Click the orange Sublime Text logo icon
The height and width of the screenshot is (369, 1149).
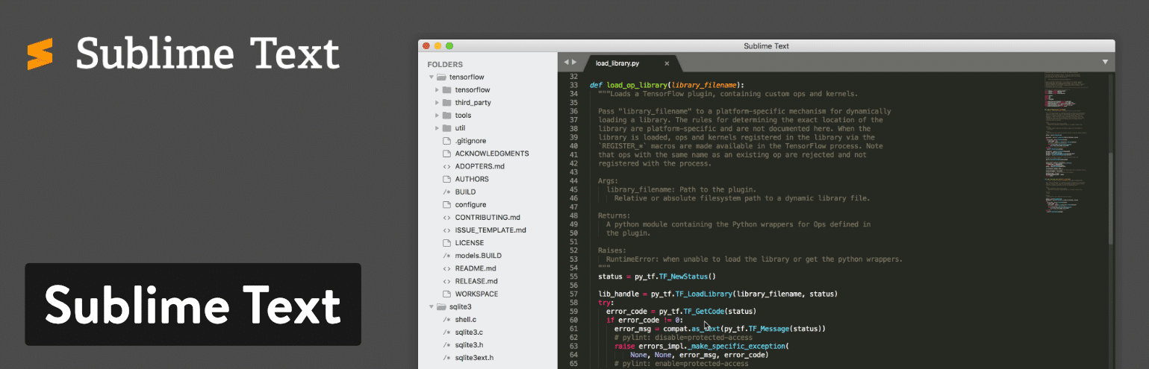(x=40, y=54)
